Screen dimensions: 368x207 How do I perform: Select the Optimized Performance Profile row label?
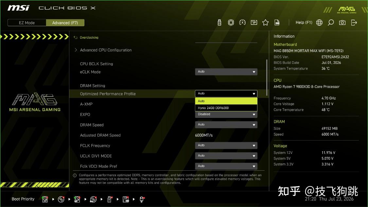[x=108, y=94]
